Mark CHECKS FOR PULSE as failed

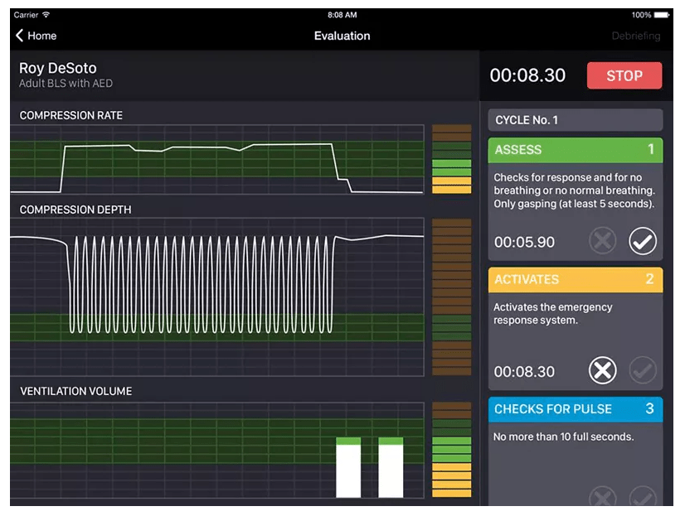(603, 498)
